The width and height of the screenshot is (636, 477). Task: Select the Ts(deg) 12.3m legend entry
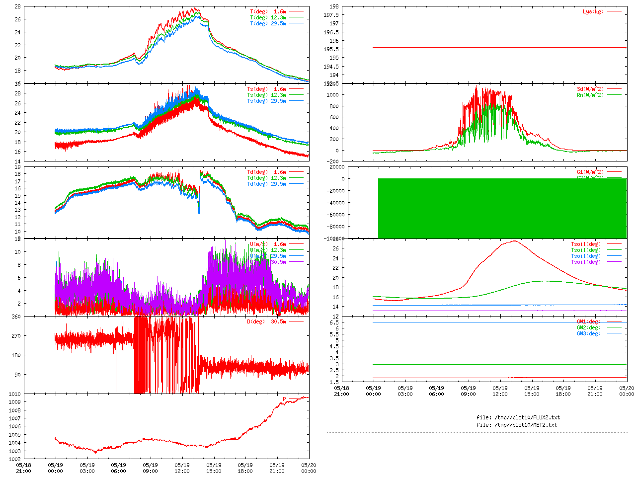[267, 95]
